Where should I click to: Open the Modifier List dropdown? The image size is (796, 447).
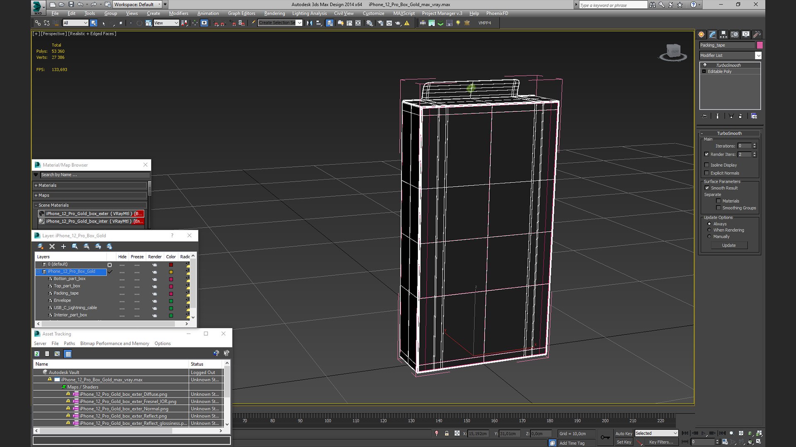tap(758, 55)
